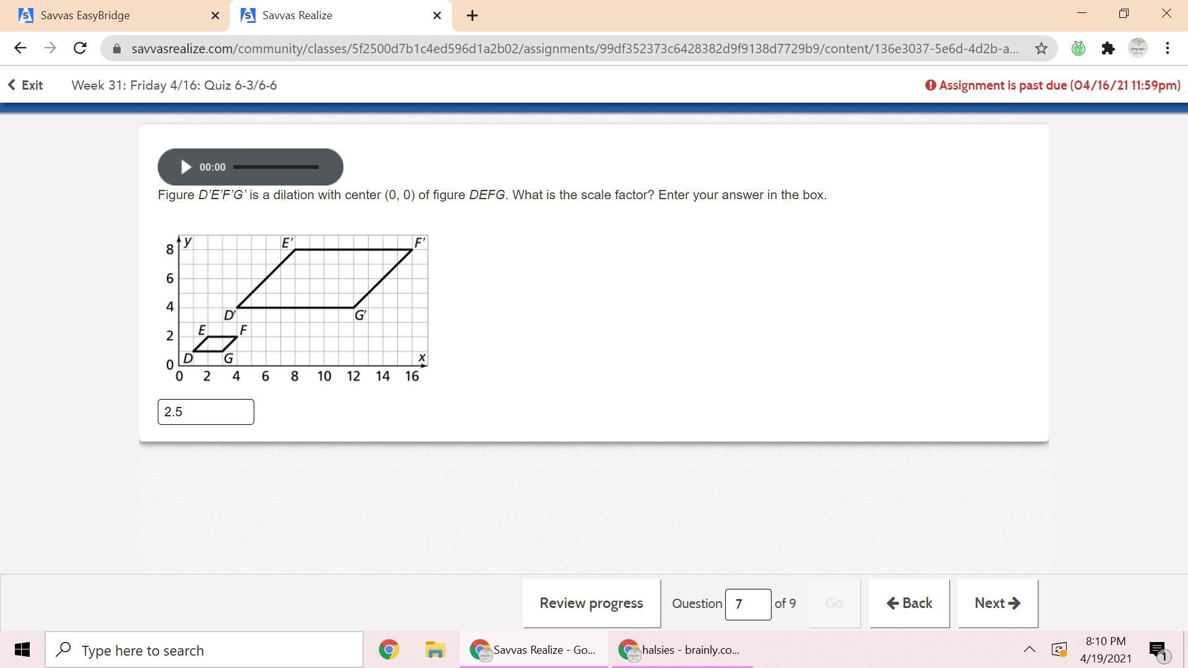1188x668 pixels.
Task: Click the Exit back arrow link
Action: 25,85
